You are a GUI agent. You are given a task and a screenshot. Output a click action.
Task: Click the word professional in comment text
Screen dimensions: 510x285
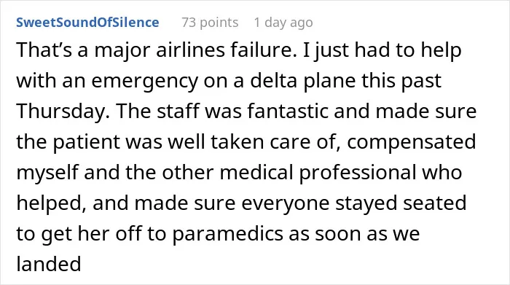pos(358,173)
